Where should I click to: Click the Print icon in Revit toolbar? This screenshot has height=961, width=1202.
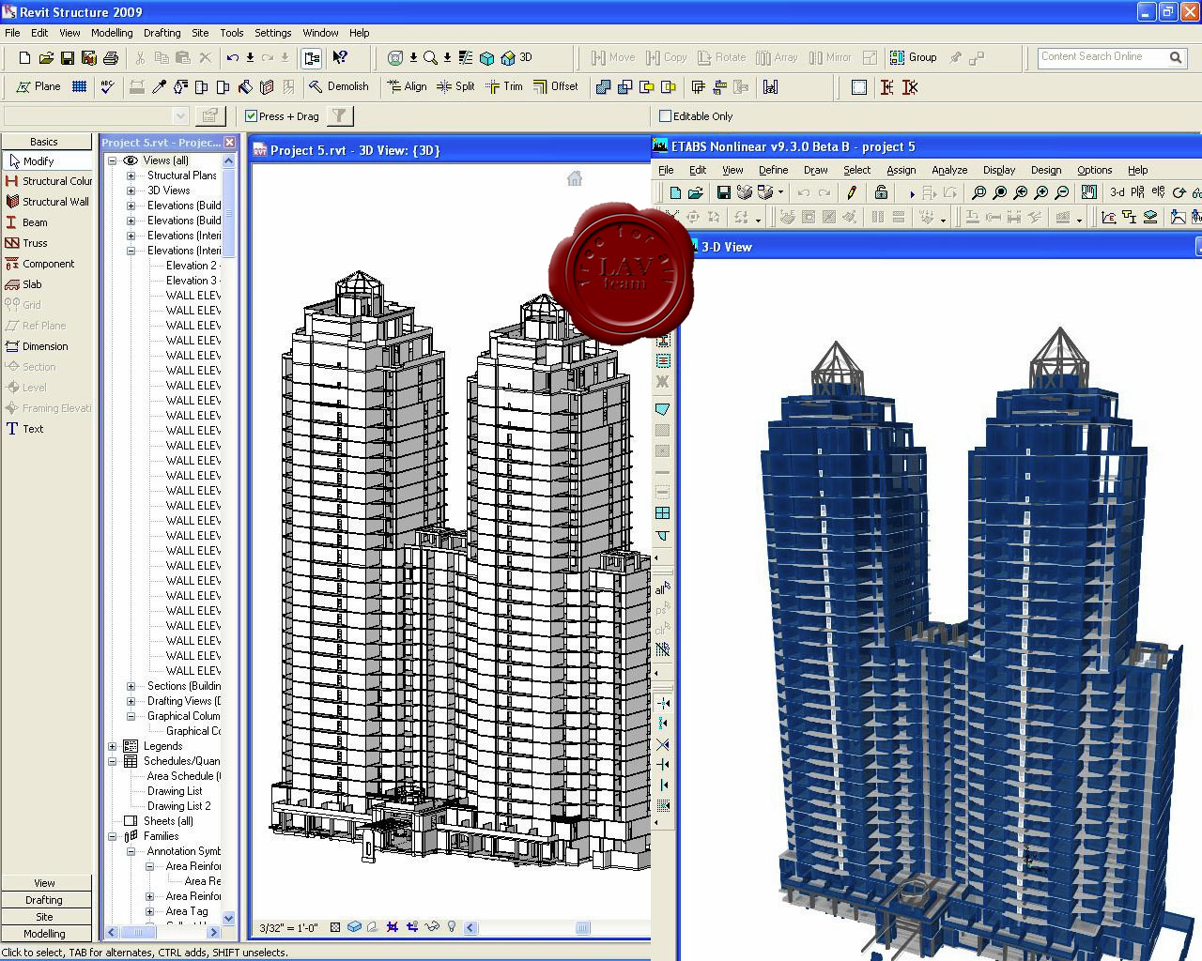111,58
